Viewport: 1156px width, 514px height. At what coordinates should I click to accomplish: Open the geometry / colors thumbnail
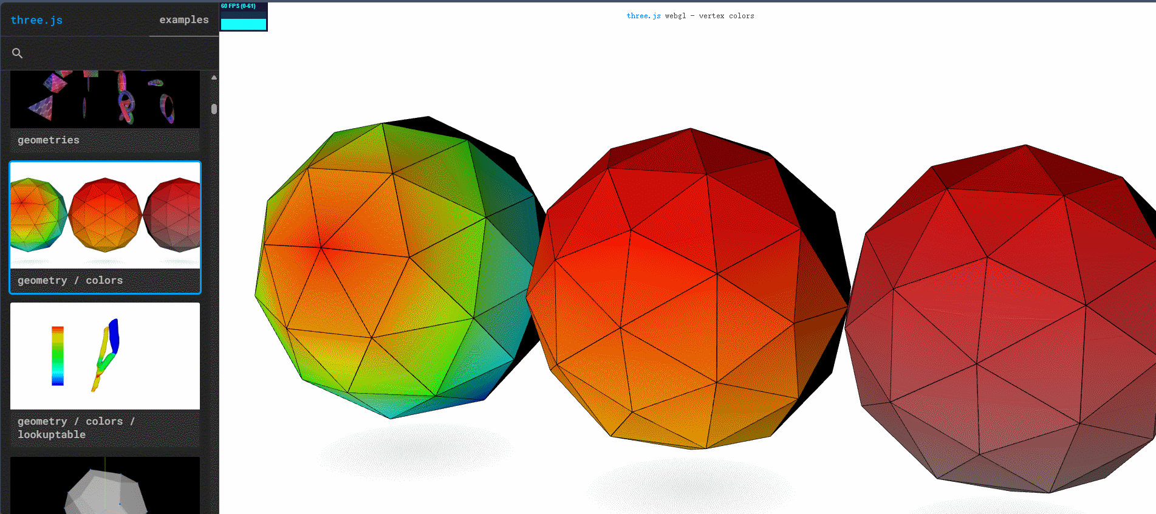(x=105, y=216)
